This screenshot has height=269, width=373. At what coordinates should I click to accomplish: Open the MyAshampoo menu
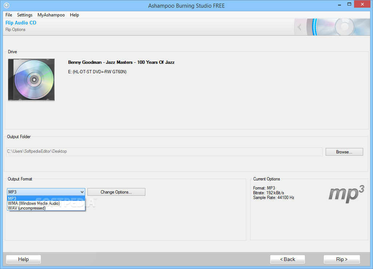coord(51,15)
